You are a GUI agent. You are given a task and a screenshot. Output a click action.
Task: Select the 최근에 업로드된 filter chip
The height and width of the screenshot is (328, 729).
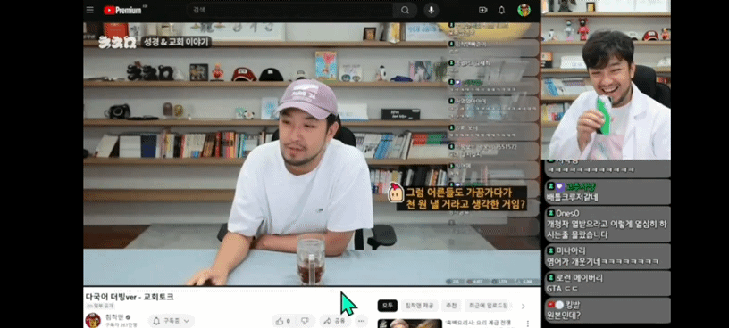point(488,306)
